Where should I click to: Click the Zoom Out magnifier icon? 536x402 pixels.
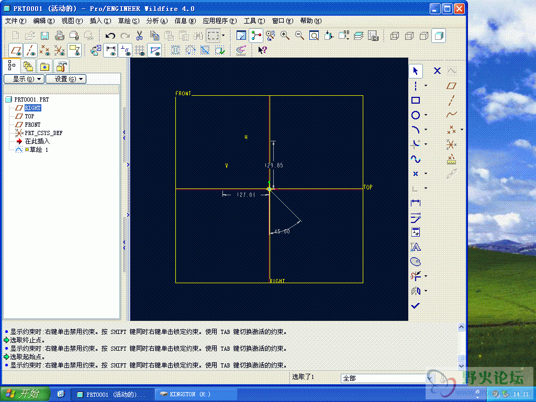(299, 36)
